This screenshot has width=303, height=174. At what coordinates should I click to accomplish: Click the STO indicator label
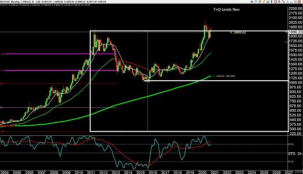292,154
